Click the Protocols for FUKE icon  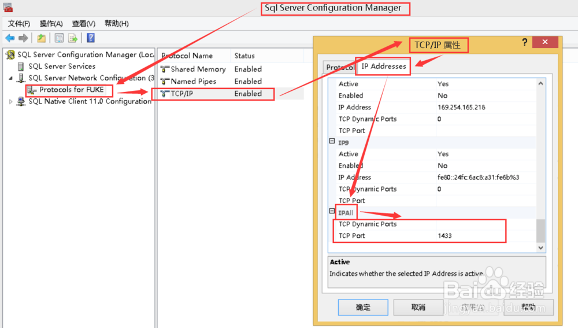point(32,90)
